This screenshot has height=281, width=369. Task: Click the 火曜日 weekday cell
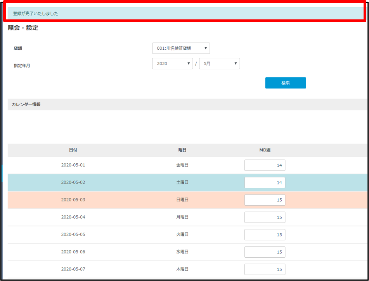tap(182, 234)
